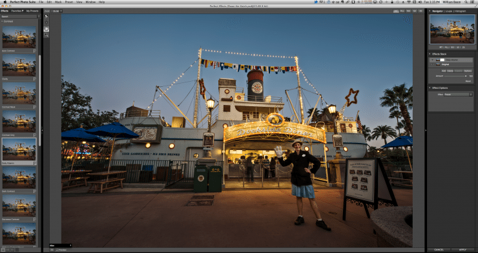
Task: Click into the preset Search field
Action: [x=19, y=16]
